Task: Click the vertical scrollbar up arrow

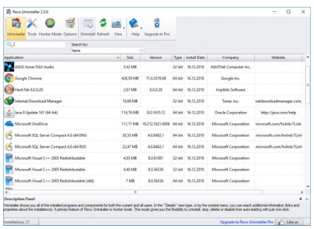Action: (308, 57)
